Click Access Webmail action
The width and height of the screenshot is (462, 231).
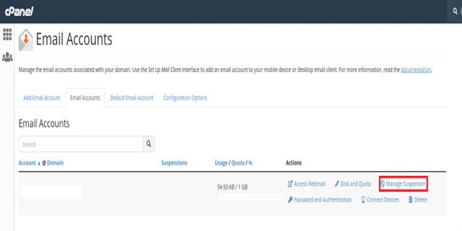click(307, 184)
